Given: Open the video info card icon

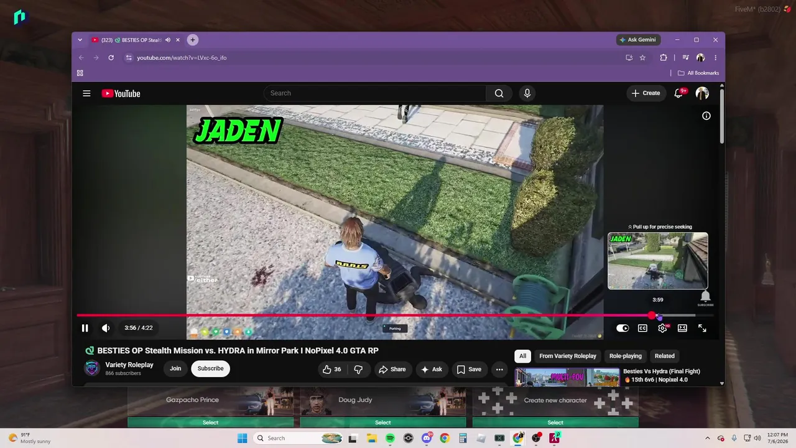Looking at the screenshot, I should pos(706,116).
